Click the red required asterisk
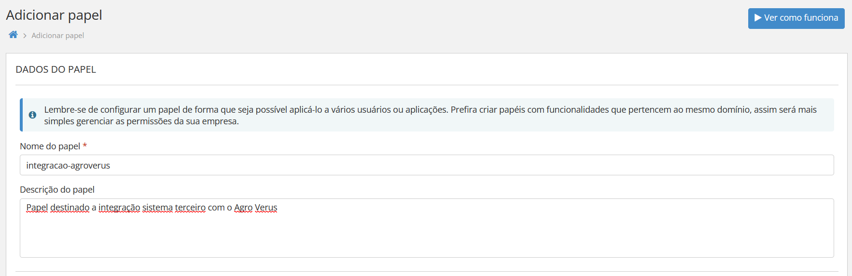 [85, 145]
